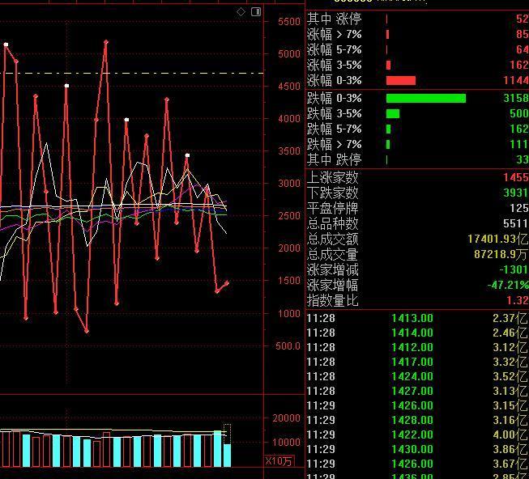This screenshot has width=529, height=479.
Task: Click the X10万 volume unit label
Action: 279,461
